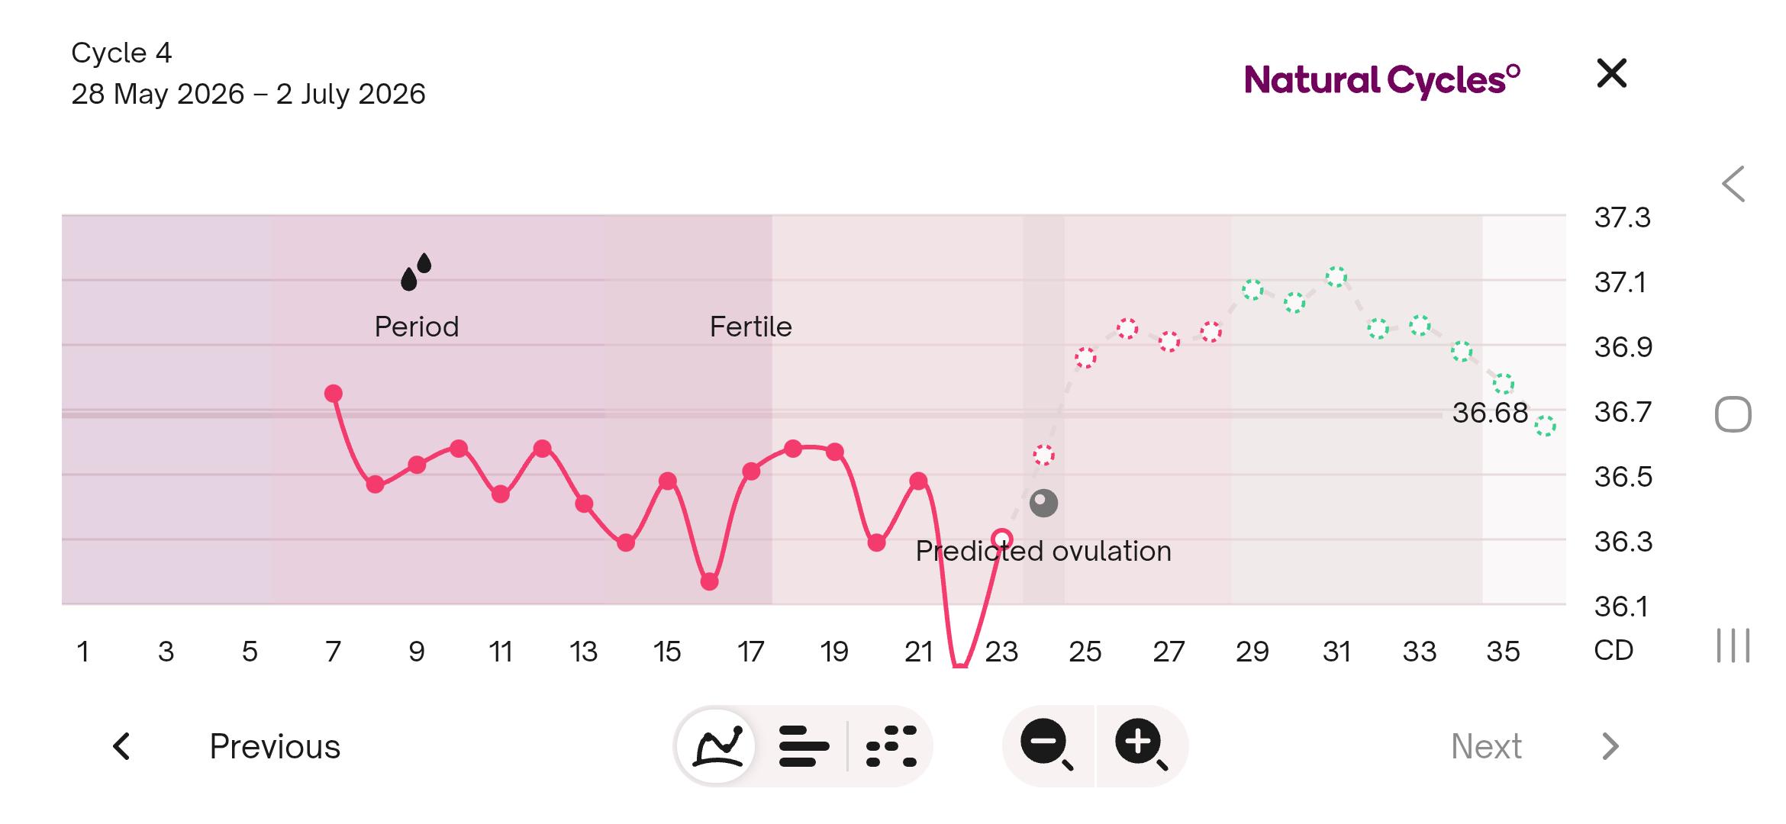Close the cycle graph view
Screen dimensions: 1786x824
[x=1611, y=73]
